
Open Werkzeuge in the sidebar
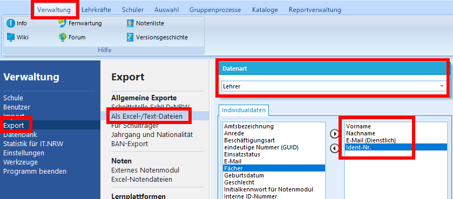21,162
